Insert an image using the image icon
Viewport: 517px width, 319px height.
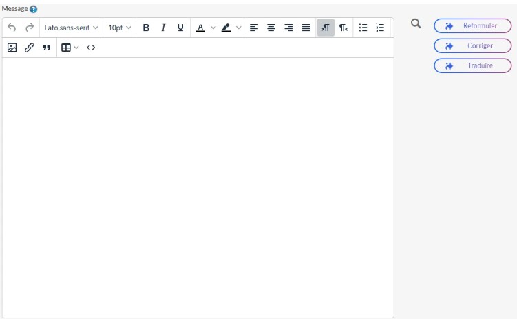12,48
